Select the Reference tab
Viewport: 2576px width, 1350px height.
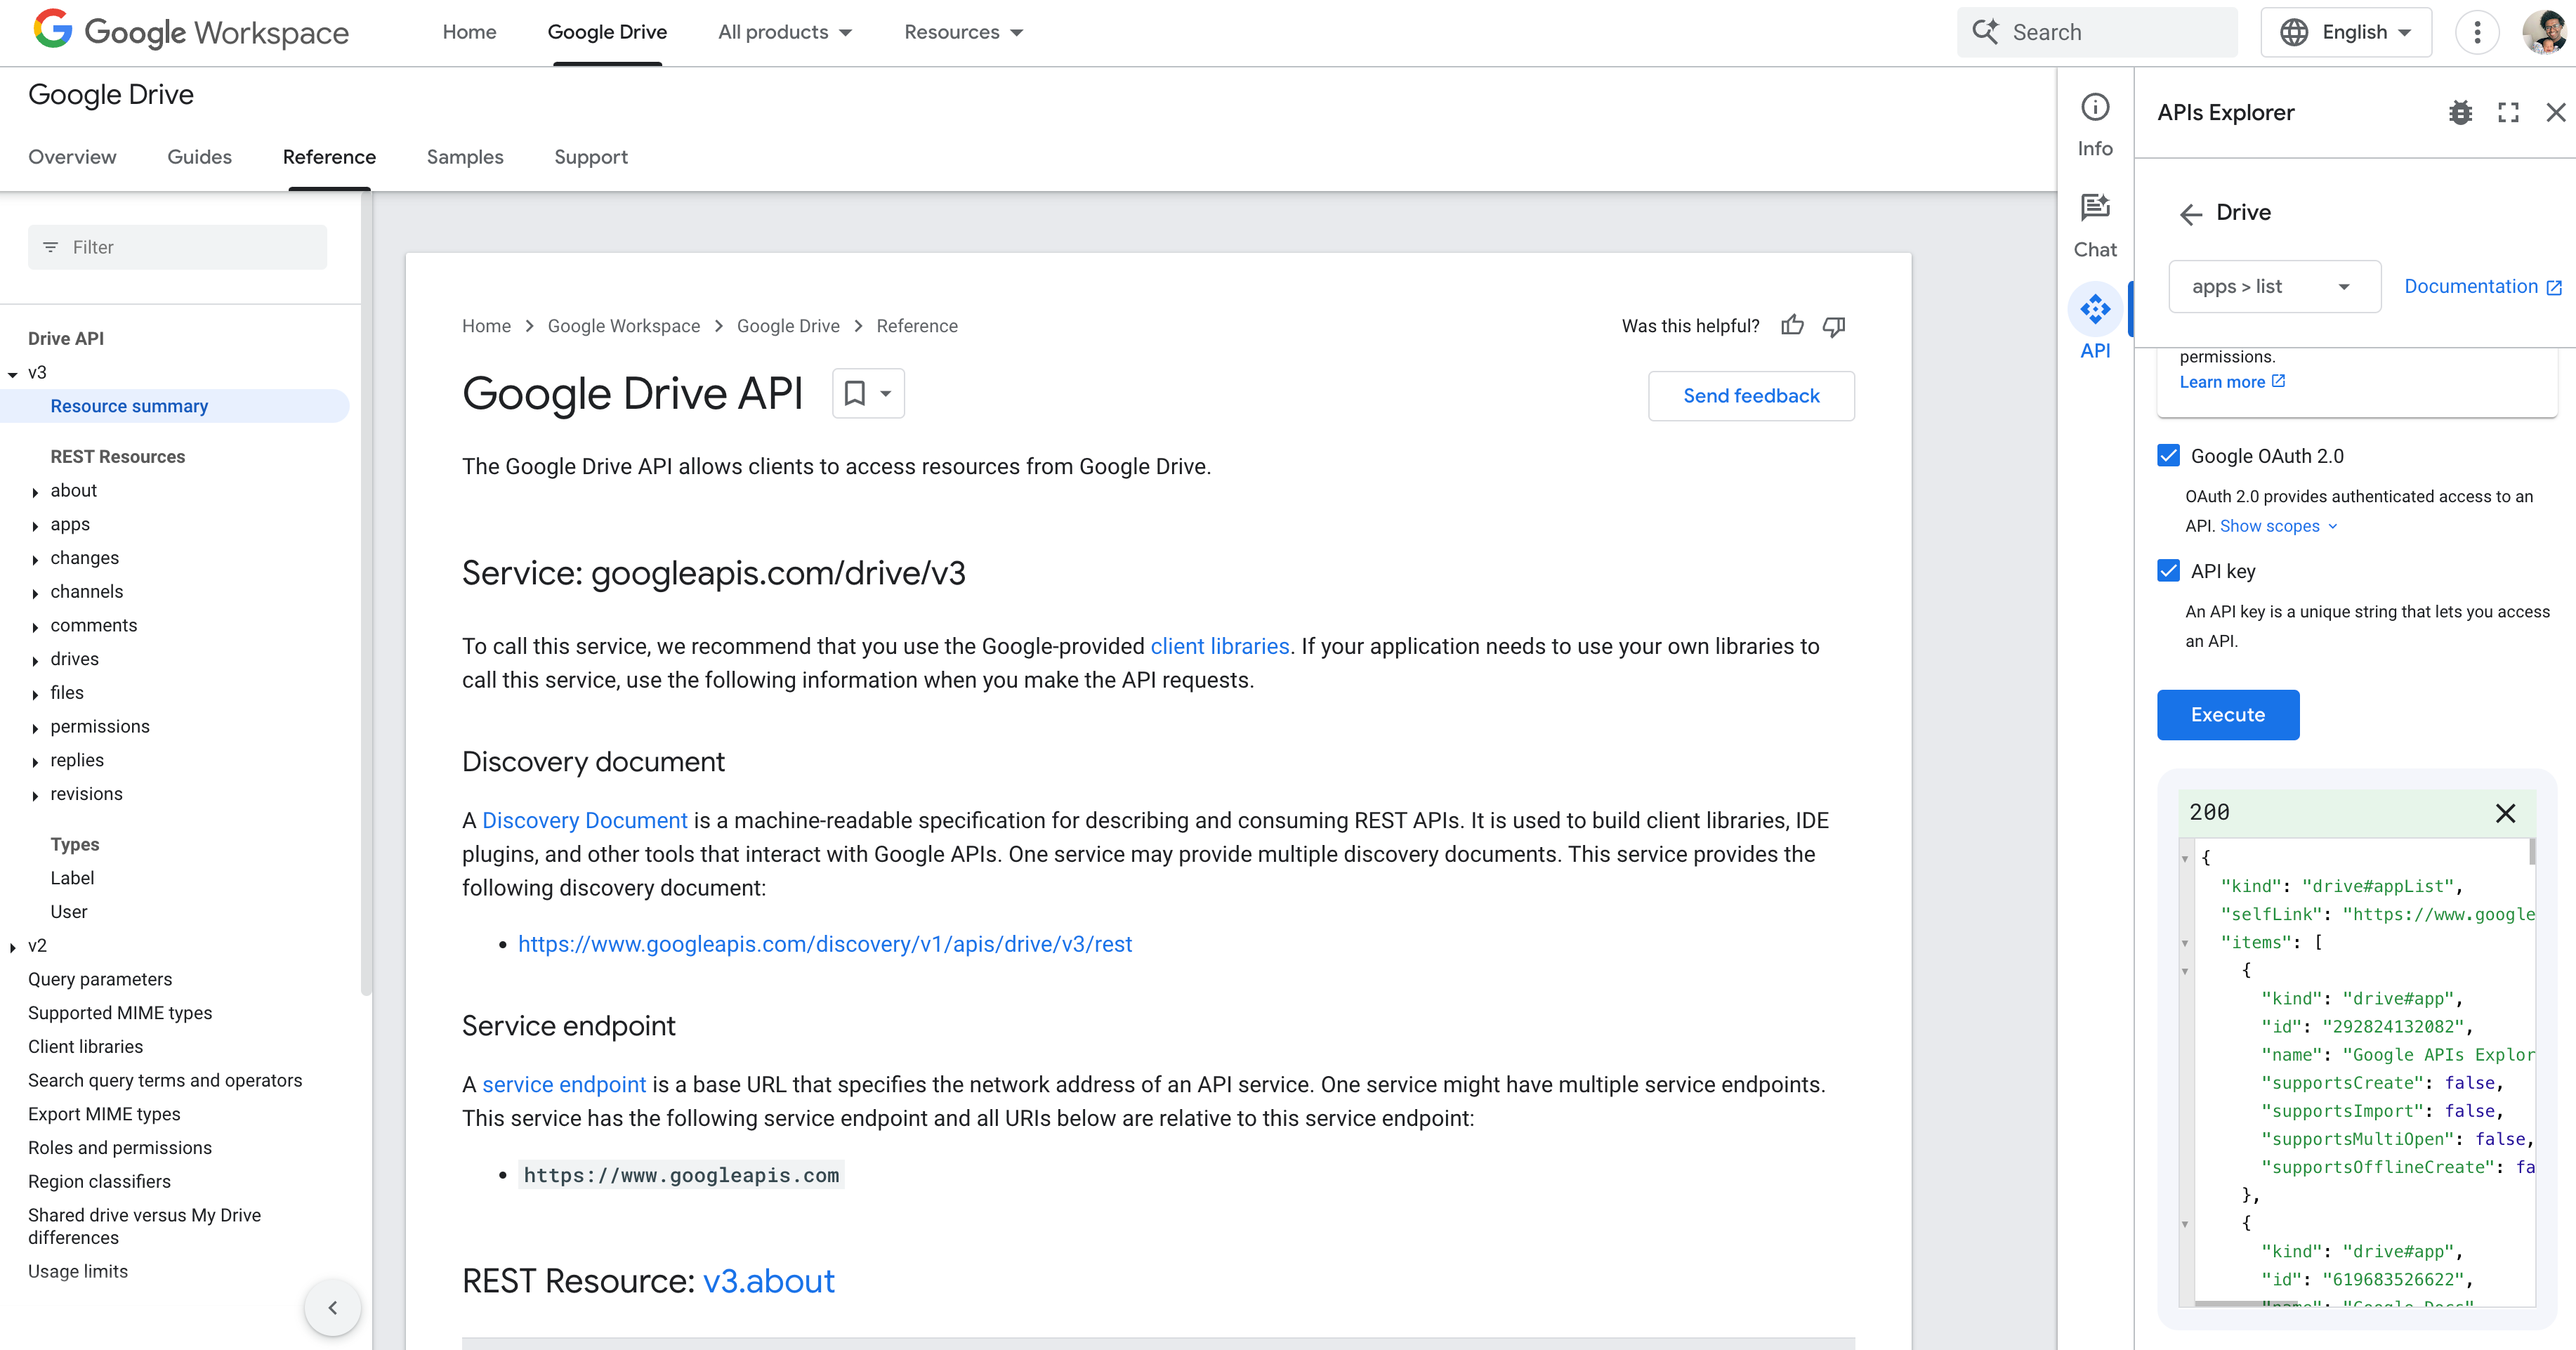coord(329,157)
